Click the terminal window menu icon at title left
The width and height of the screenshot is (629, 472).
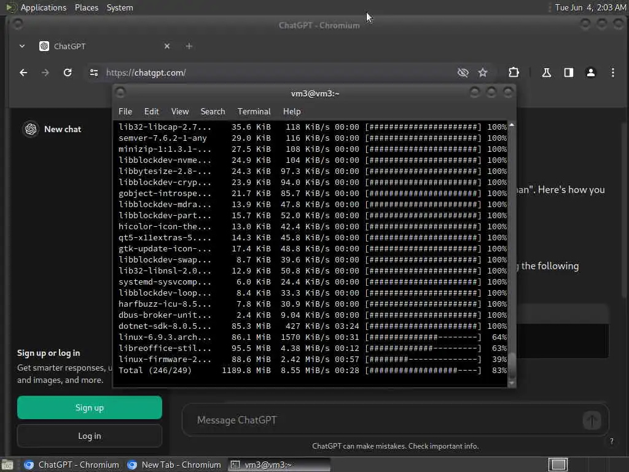[x=120, y=93]
